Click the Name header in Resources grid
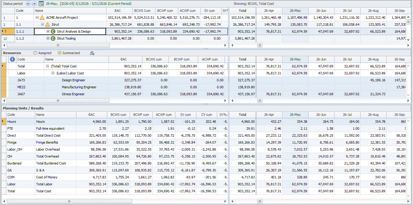The image size is (413, 205). (x=77, y=59)
